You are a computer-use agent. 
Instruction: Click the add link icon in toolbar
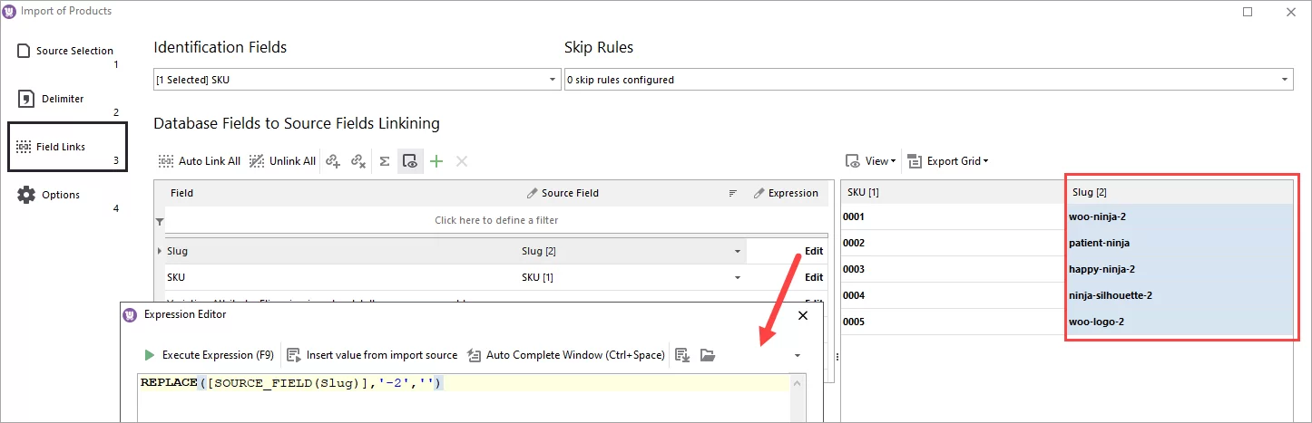(333, 161)
